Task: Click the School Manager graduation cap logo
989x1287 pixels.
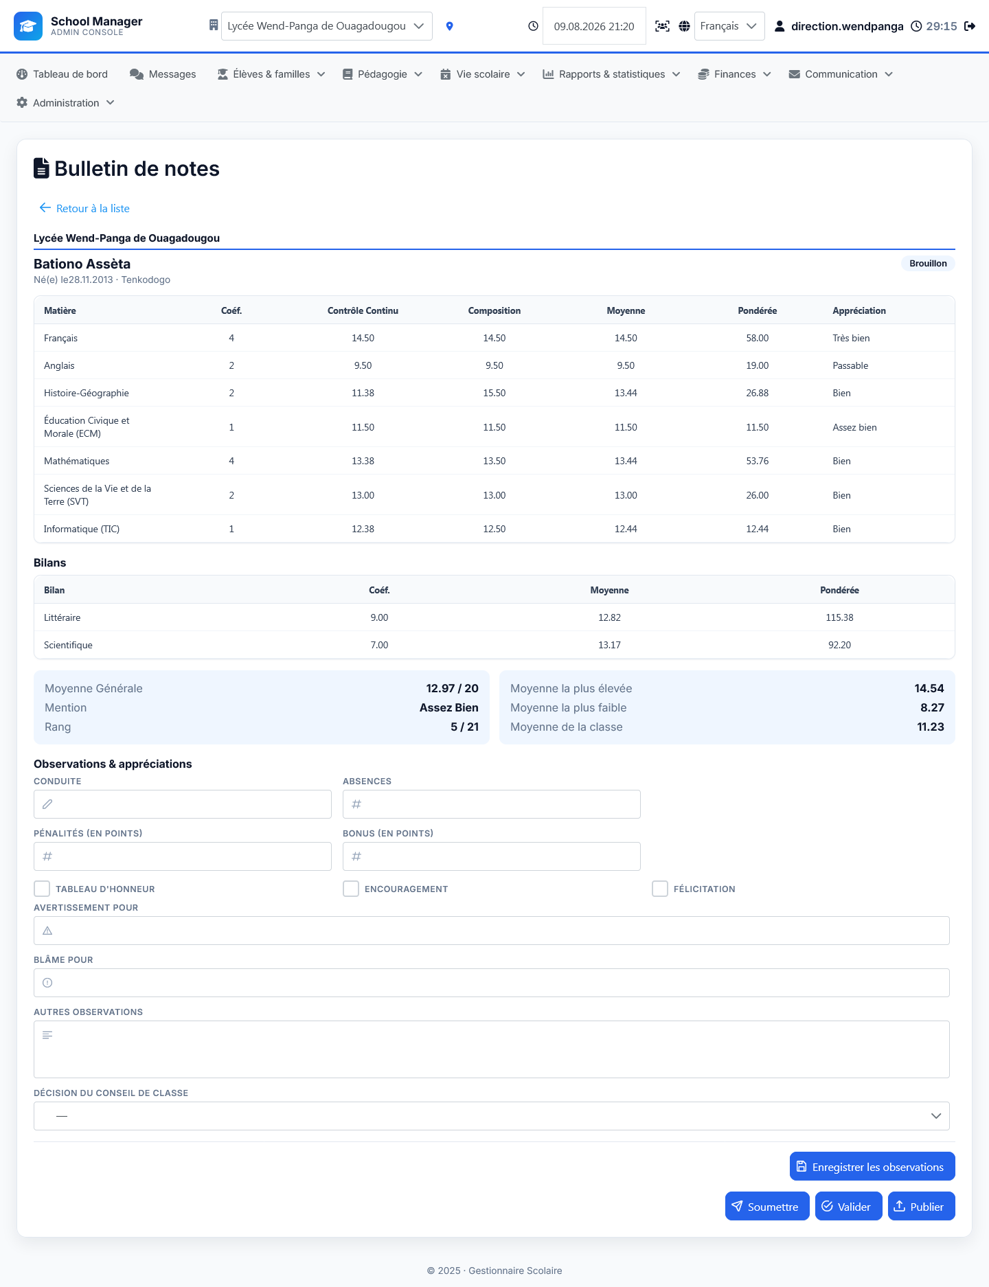Action: 28,26
